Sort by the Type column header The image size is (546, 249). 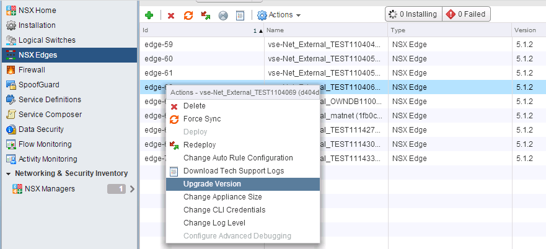pos(449,30)
